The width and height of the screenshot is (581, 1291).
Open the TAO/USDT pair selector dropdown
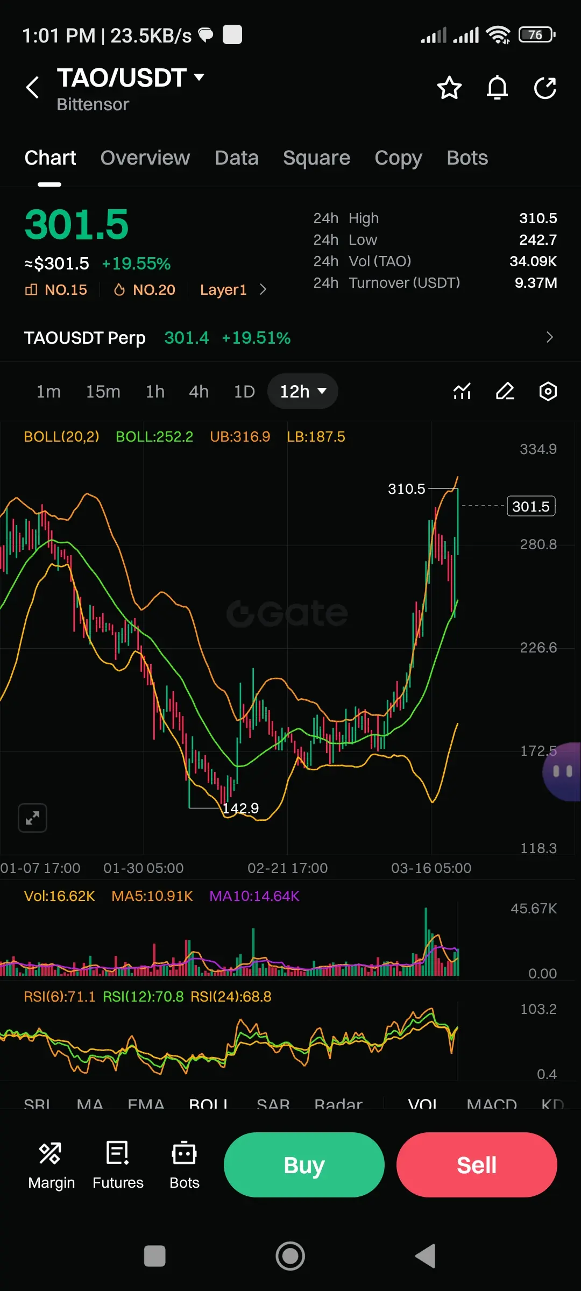coord(131,78)
